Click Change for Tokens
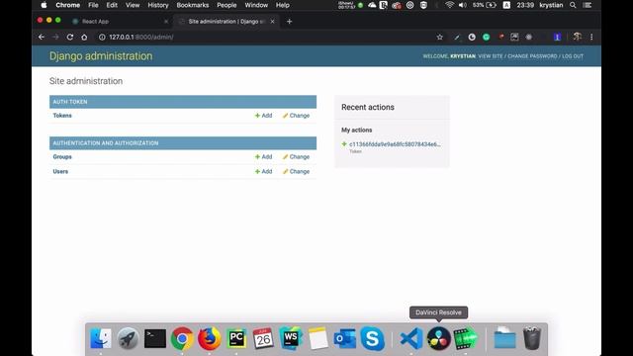This screenshot has height=356, width=633. [296, 116]
